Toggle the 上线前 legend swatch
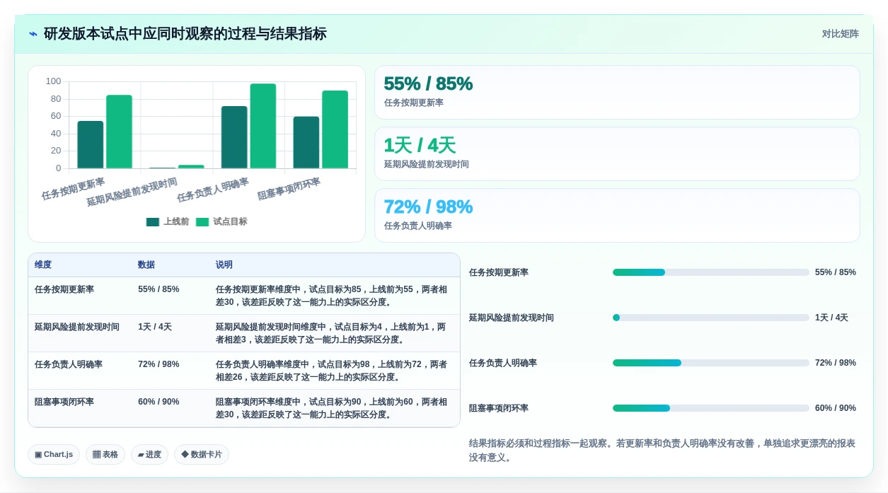This screenshot has width=888, height=493. click(153, 221)
